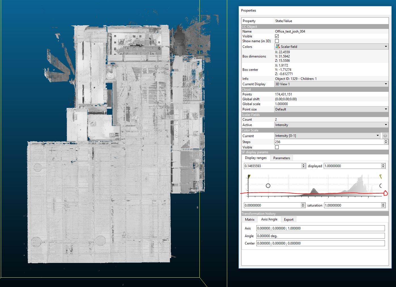396x287 pixels.
Task: Click the right yellow triangle histogram marker
Action: tap(380, 177)
